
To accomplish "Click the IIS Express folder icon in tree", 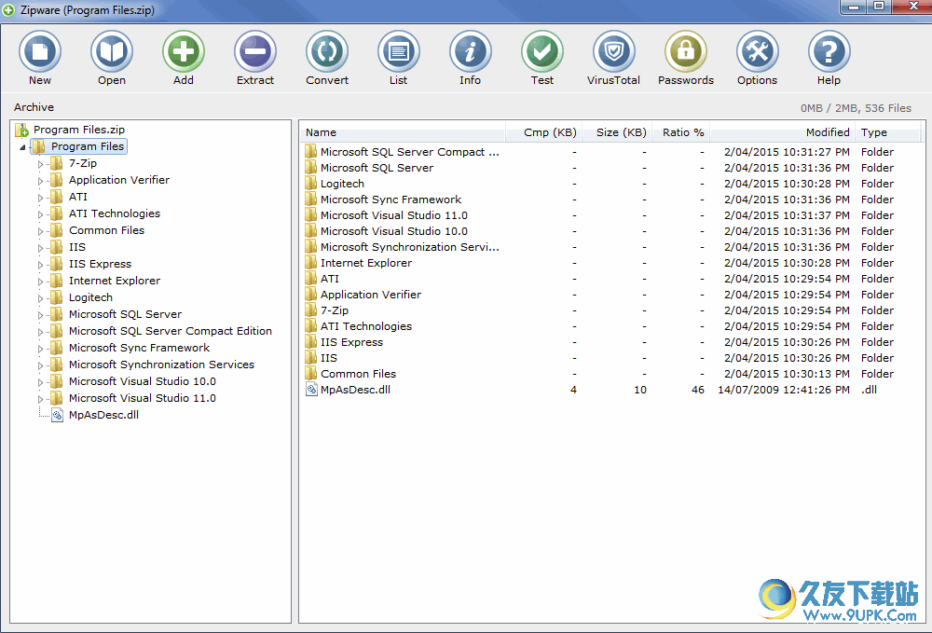I will tap(57, 264).
